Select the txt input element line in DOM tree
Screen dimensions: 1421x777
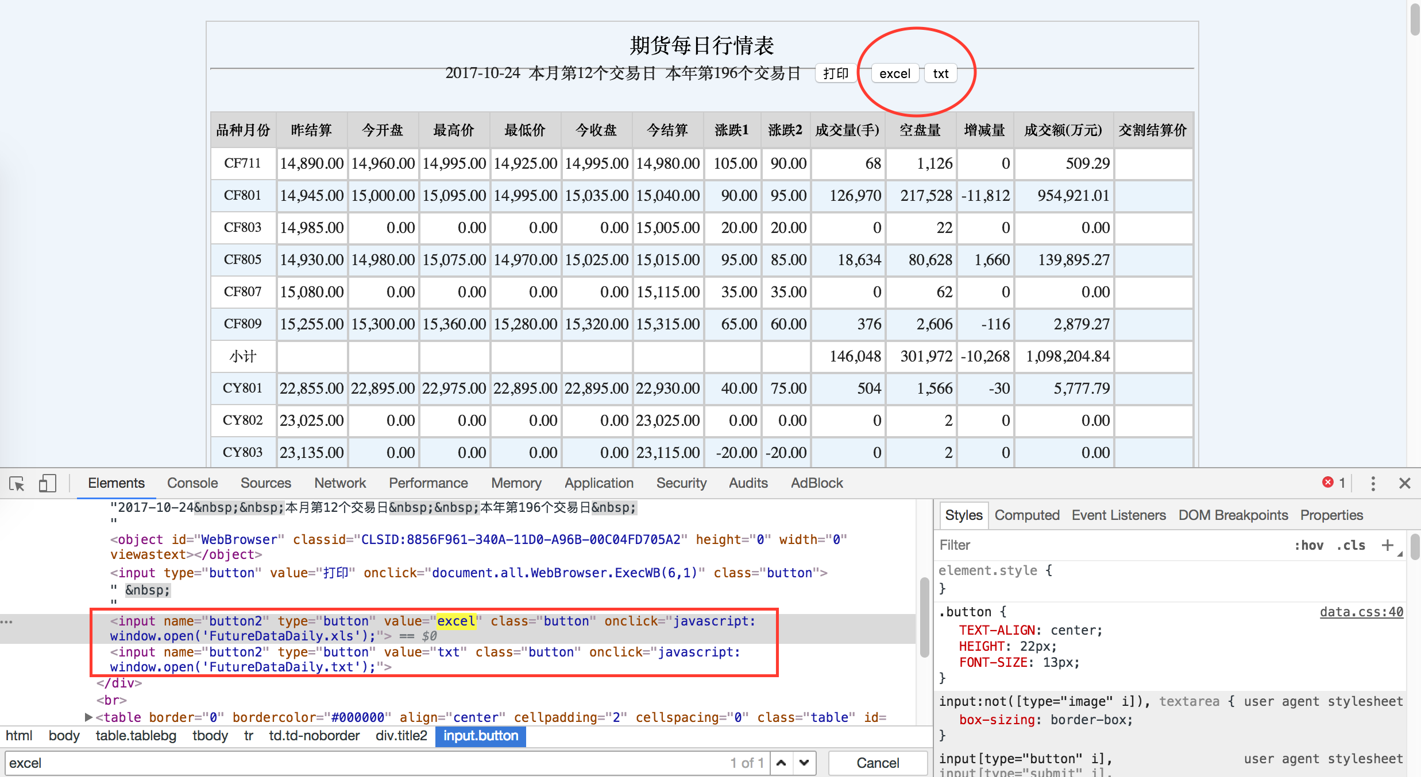click(x=425, y=659)
